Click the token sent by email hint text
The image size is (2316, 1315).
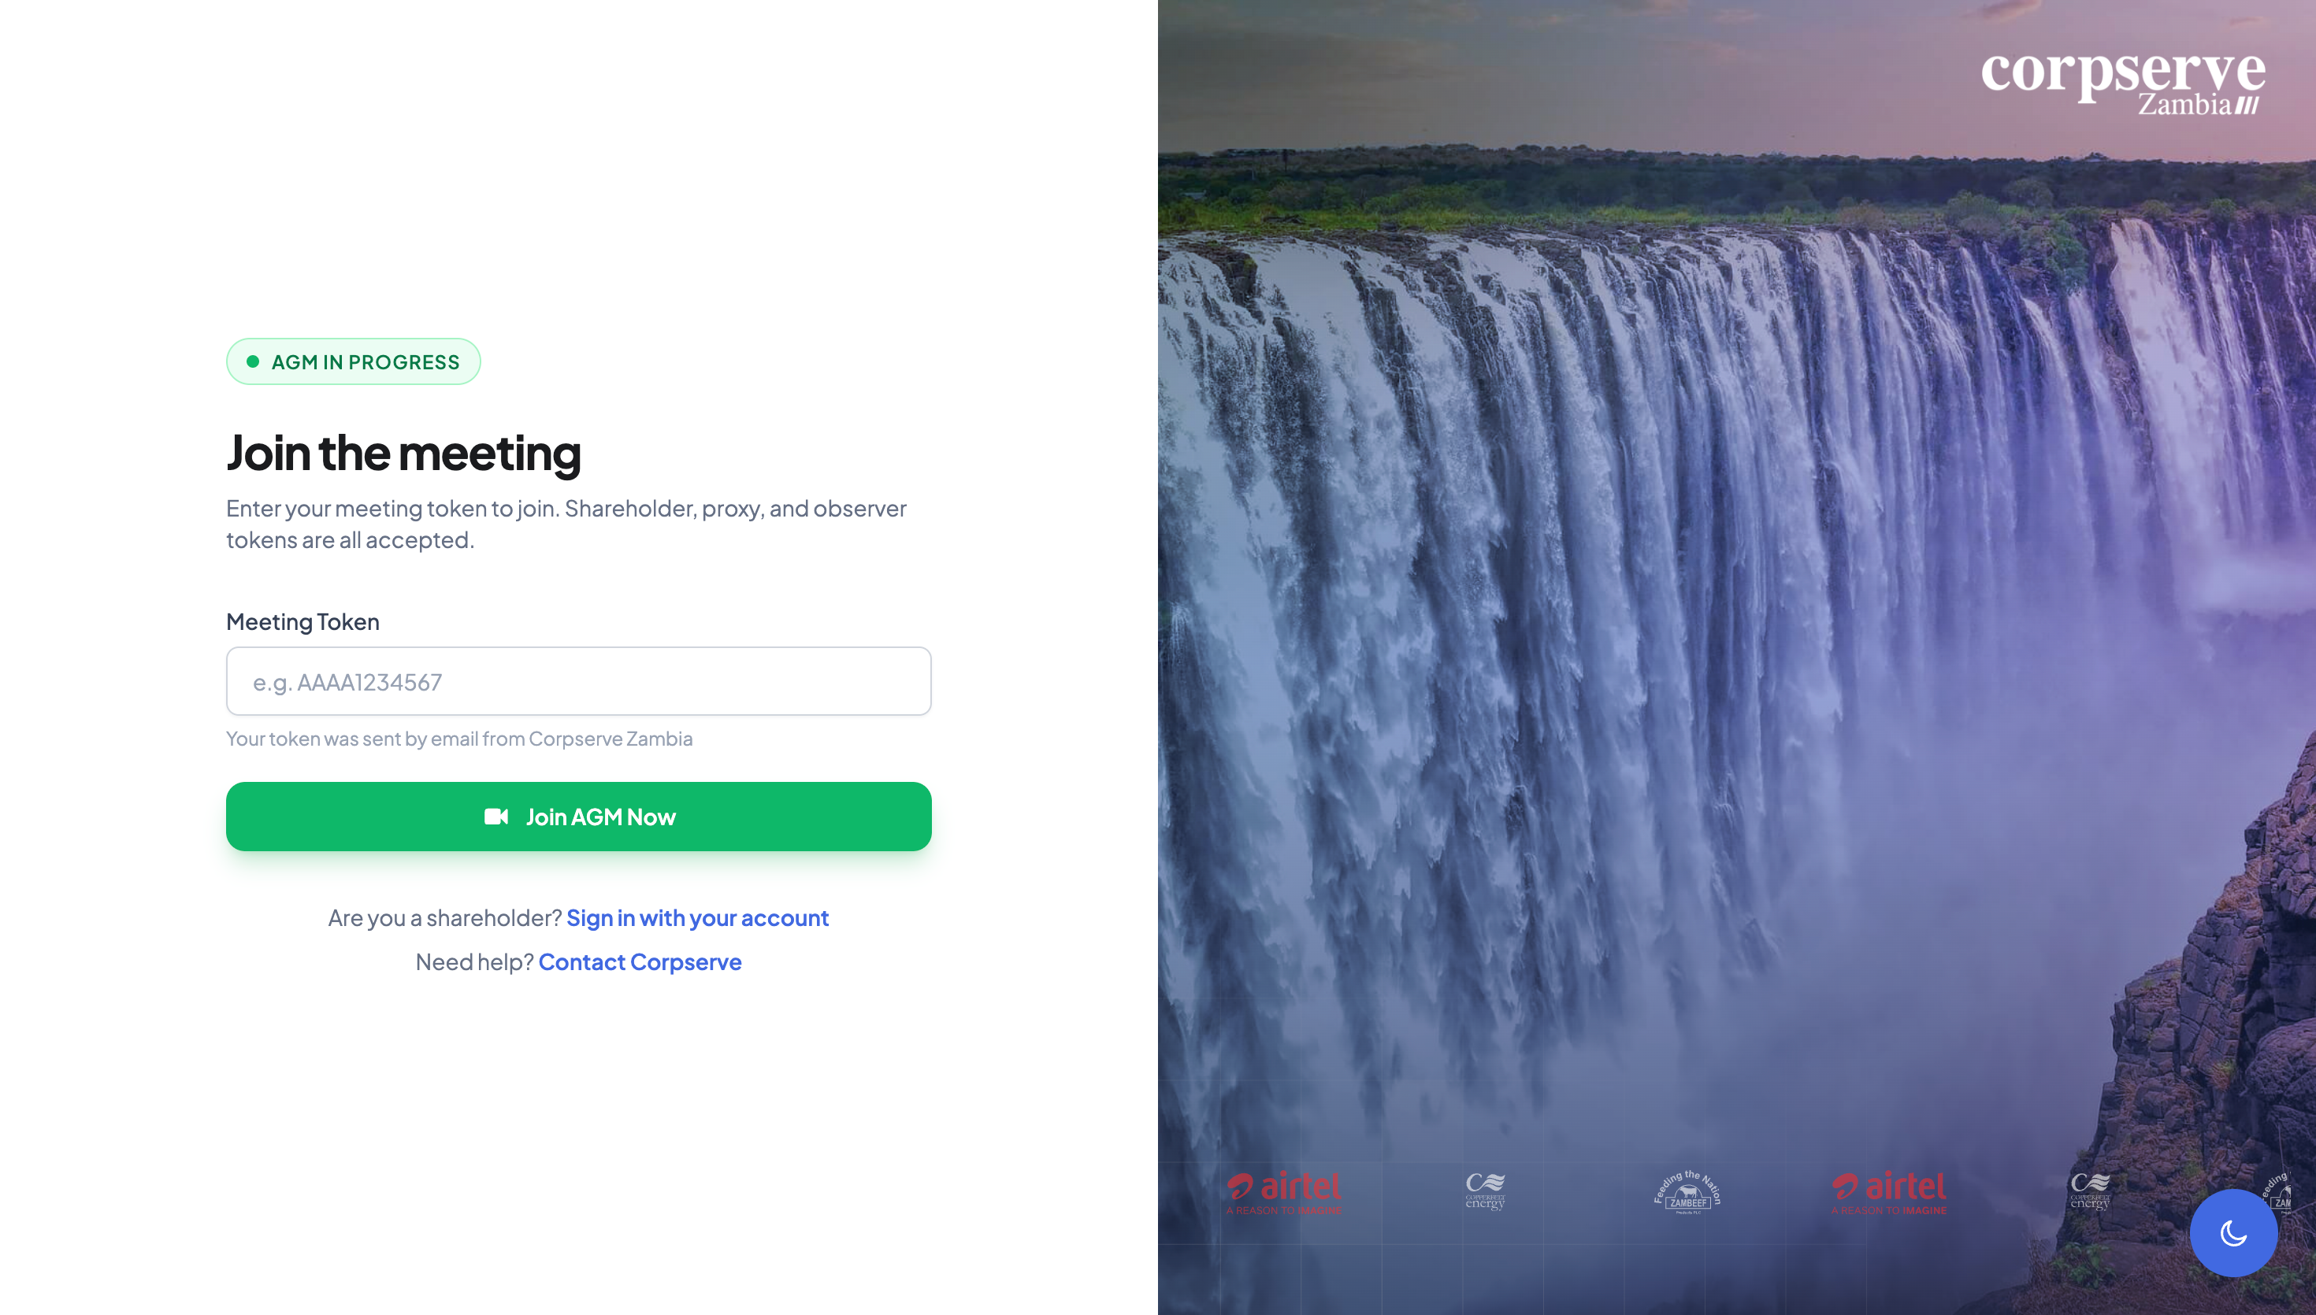click(458, 739)
